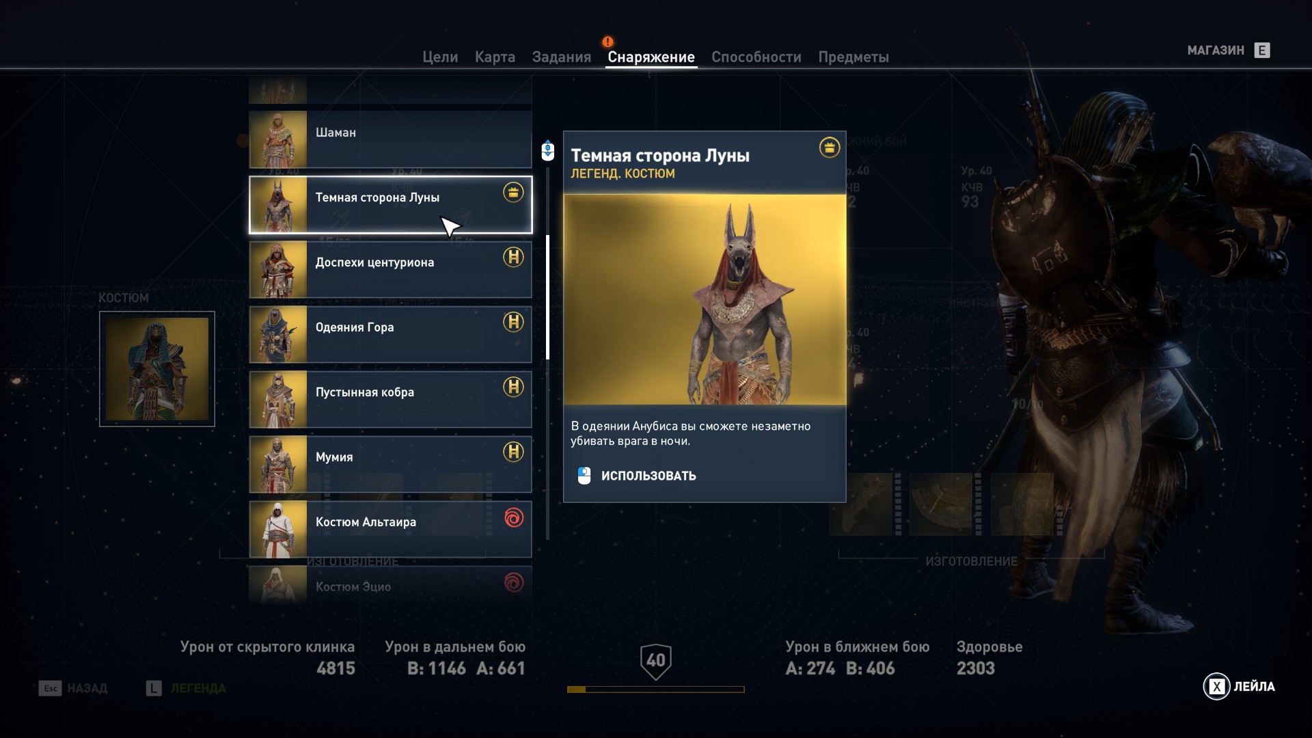Image resolution: width=1312 pixels, height=738 pixels.
Task: Click the store badge in the tooltip header
Action: (829, 147)
